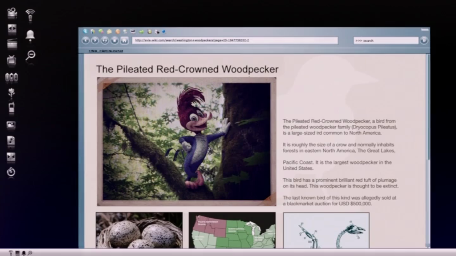Viewport: 456px width, 256px height.
Task: Open the music note desktop icon
Action: click(x=11, y=140)
